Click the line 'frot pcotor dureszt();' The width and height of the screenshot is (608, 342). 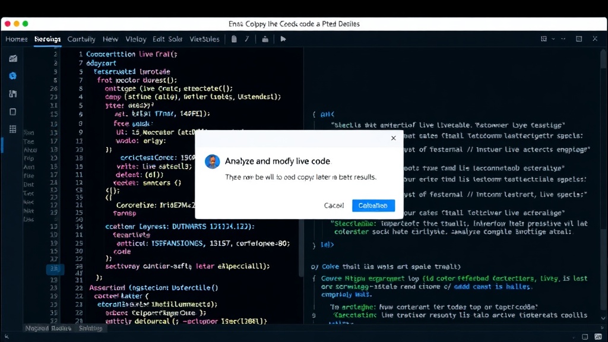tap(137, 80)
